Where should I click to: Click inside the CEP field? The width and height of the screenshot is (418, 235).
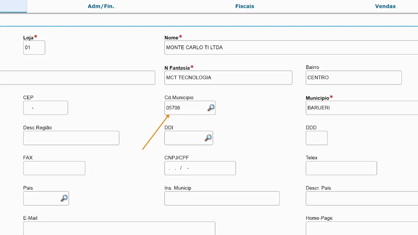pos(45,108)
